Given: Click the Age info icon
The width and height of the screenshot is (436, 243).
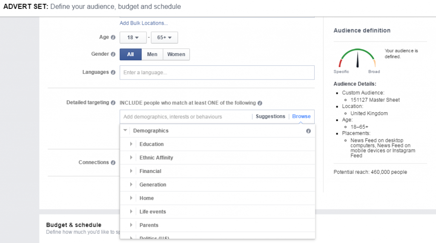Looking at the screenshot, I should 113,37.
